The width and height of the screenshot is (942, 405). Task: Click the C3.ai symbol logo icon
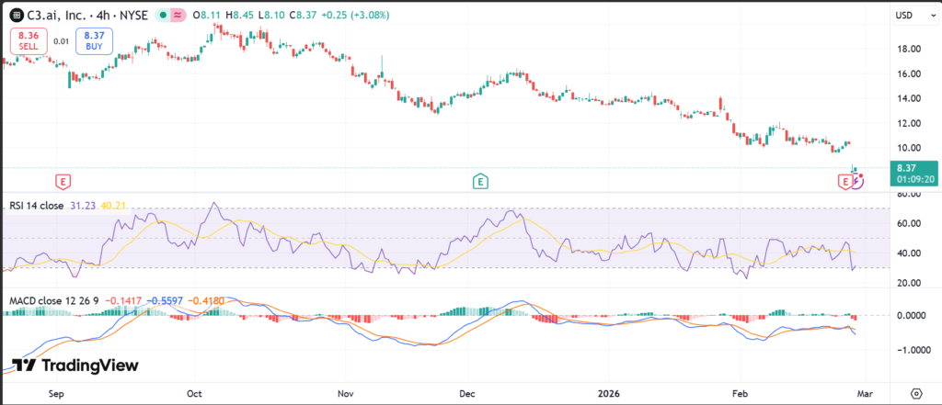point(16,15)
